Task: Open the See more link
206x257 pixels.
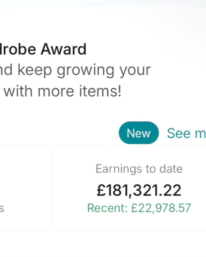Action: click(186, 133)
